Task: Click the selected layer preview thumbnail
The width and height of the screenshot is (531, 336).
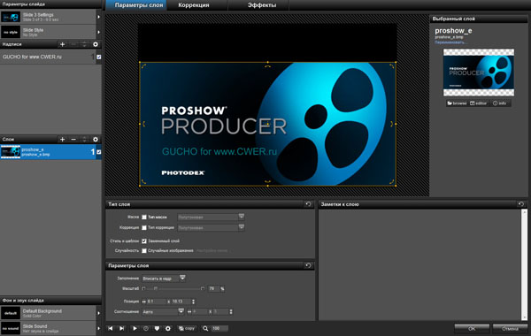Action: (479, 73)
